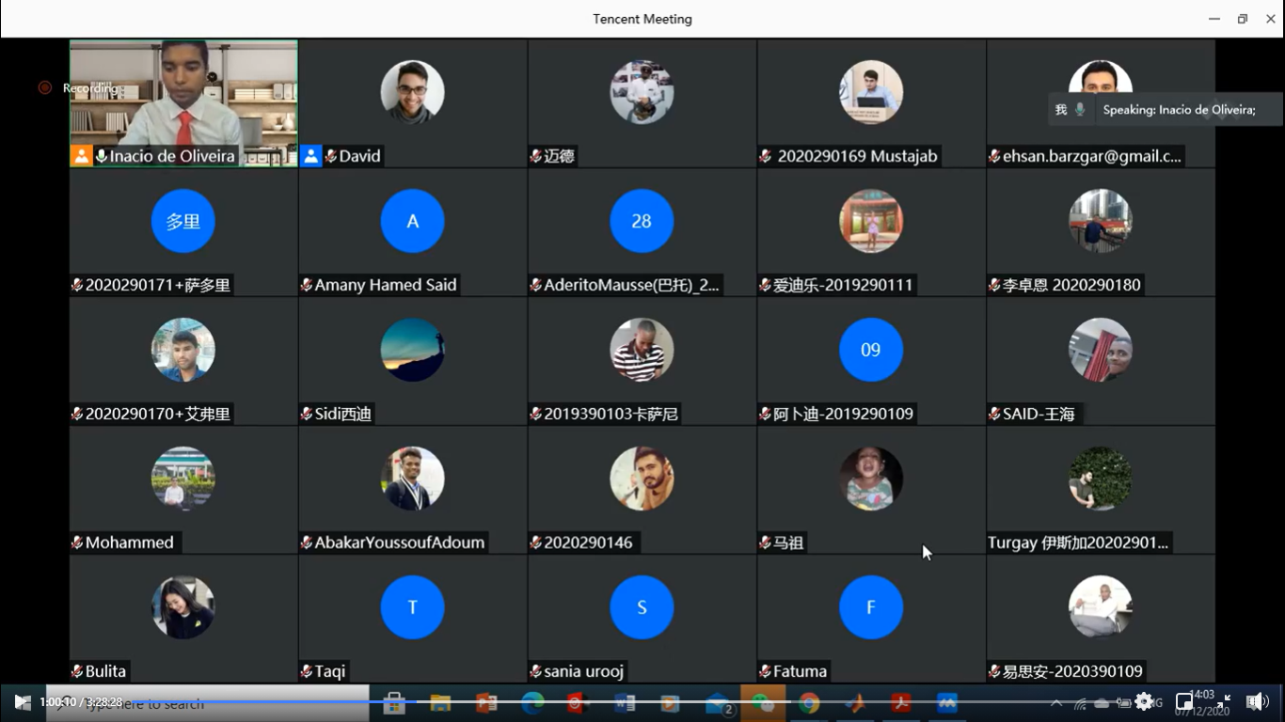The image size is (1285, 722).
Task: Open WeChat from the taskbar
Action: pos(763,703)
